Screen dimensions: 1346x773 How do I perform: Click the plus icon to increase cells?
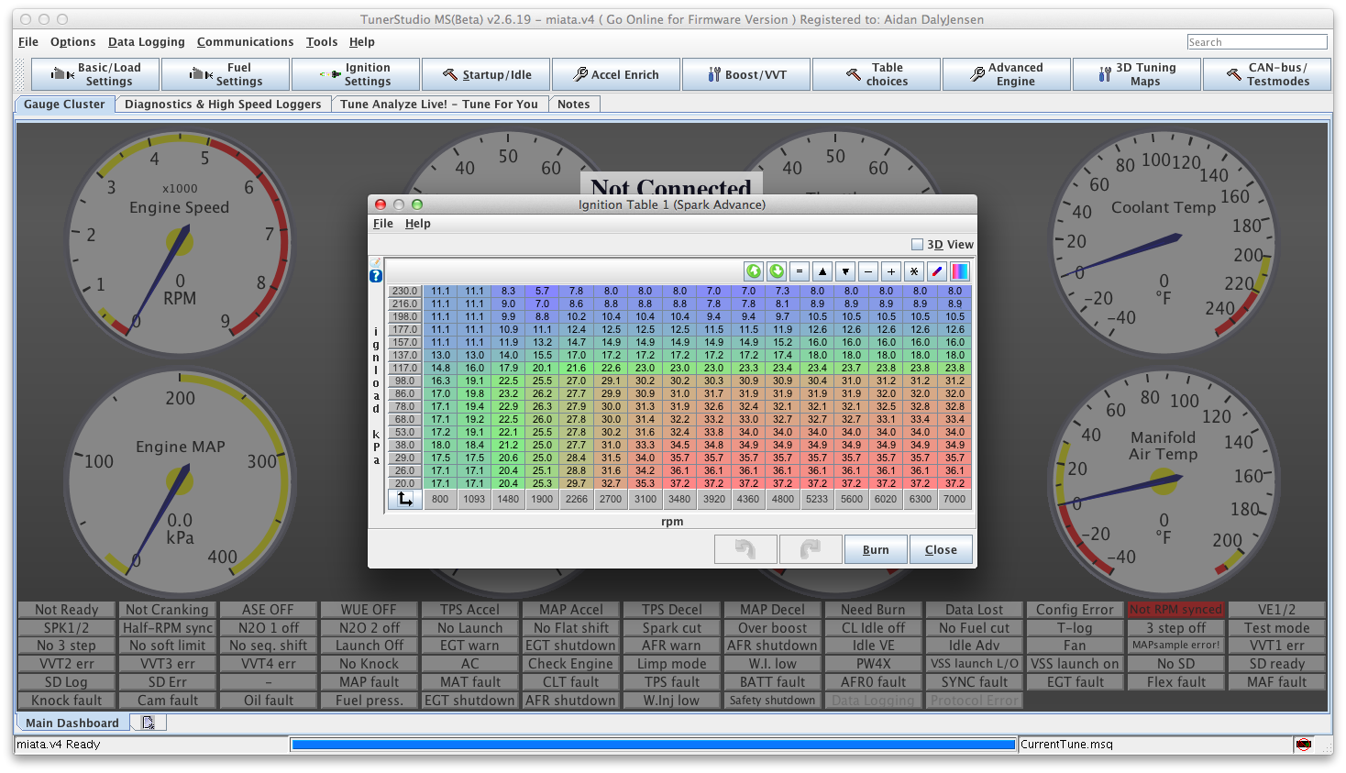point(891,271)
